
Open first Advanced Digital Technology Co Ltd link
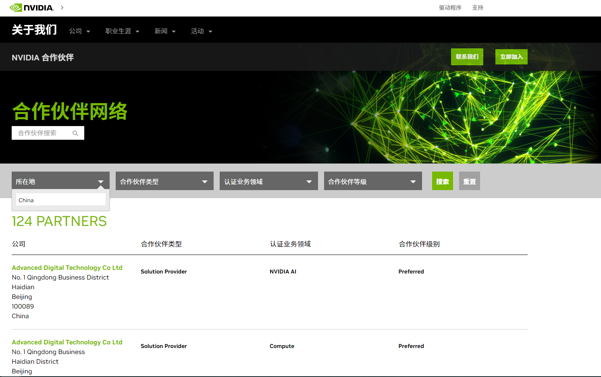67,268
